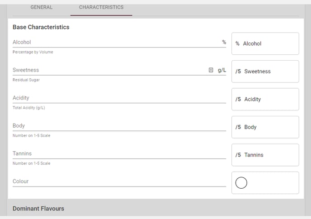Viewport: 311px width, 219px height.
Task: Click the Dominant Flavours section heading
Action: point(38,209)
